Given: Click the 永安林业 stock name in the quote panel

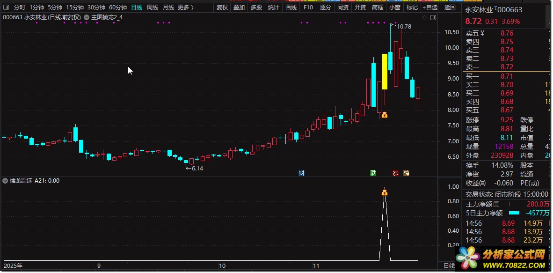Looking at the screenshot, I should (480, 10).
